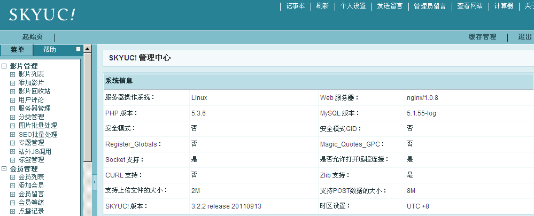Select the 3.2.2 release 20110913 value
Image resolution: width=534 pixels, height=216 pixels.
click(x=227, y=206)
